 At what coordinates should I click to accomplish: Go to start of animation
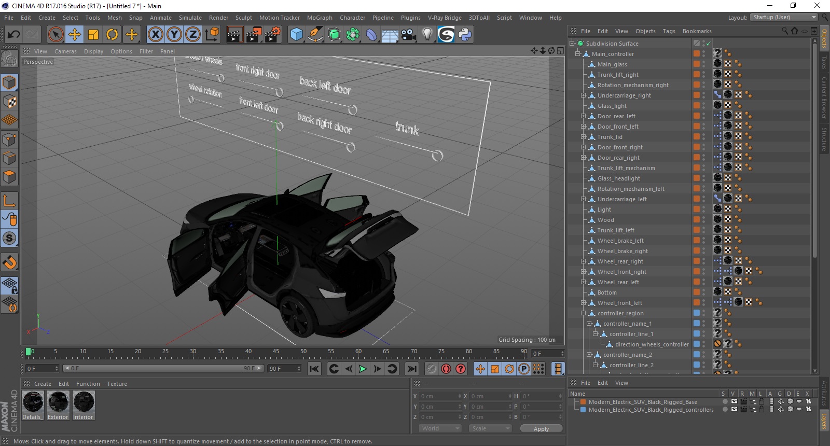(x=314, y=369)
